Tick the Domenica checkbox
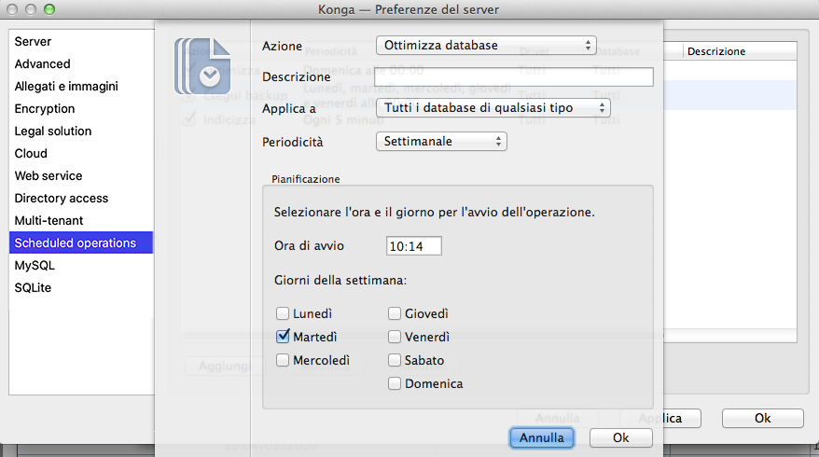The width and height of the screenshot is (819, 457). 396,383
